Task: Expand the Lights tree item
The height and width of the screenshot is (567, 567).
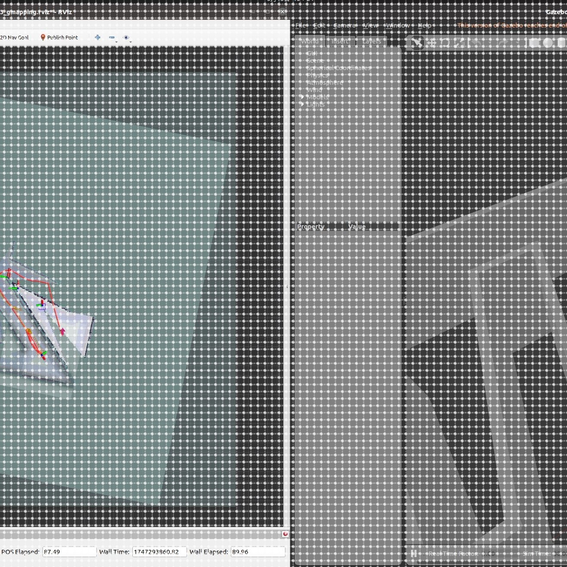Action: (302, 104)
